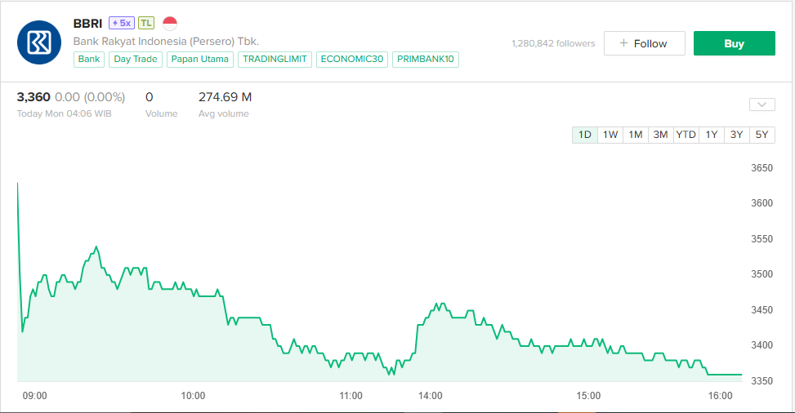The height and width of the screenshot is (413, 795).
Task: Click the 3550 price axis label
Action: point(762,239)
